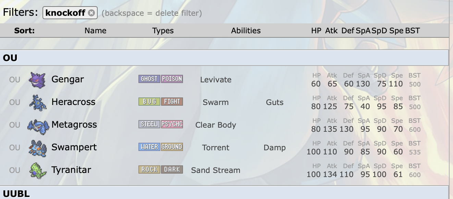Click the Swampert sprite icon
Viewport: 453px width, 199px height.
coord(37,148)
